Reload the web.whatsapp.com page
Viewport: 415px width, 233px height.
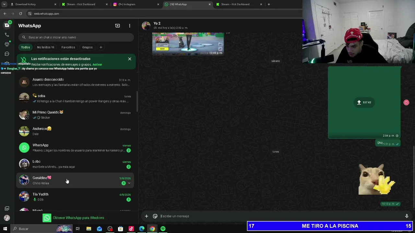[20, 14]
